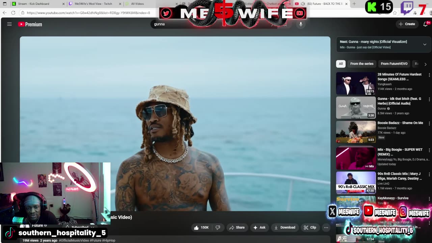Click the #Future hashtag
Viewport: 432px width, 243px height.
[x=95, y=240]
